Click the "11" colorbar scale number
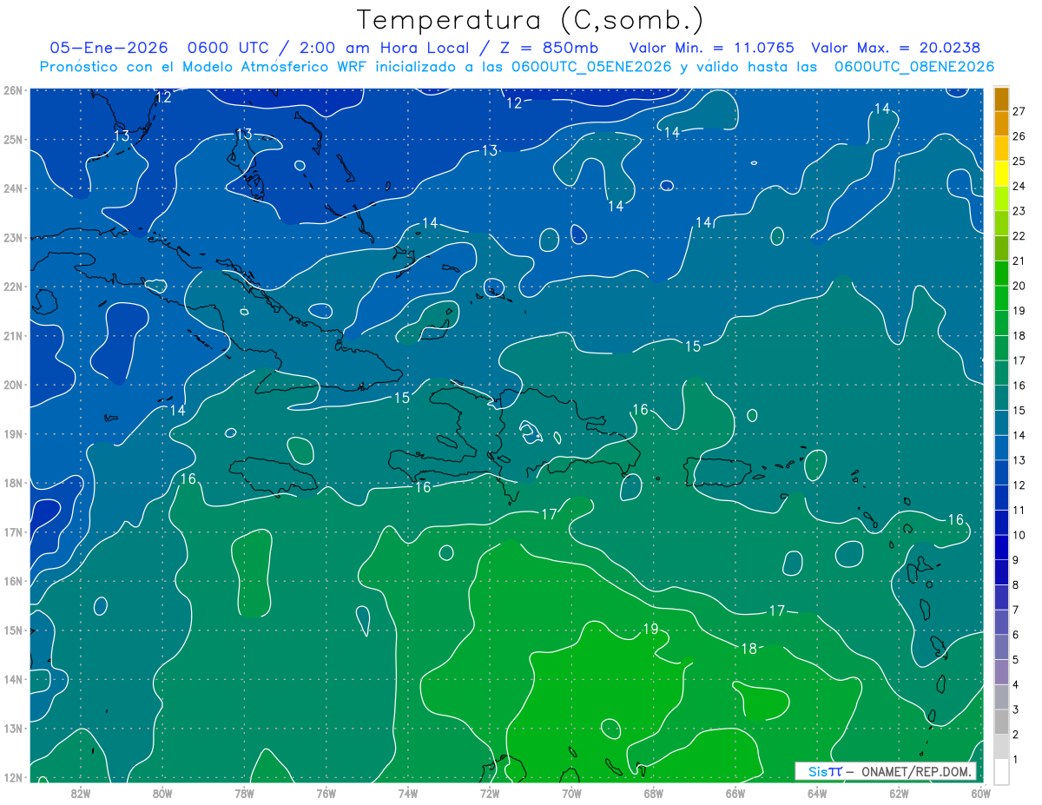The width and height of the screenshot is (1042, 805). point(1019,510)
